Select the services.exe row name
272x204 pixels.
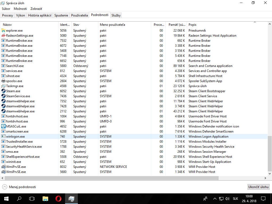[x=14, y=71]
